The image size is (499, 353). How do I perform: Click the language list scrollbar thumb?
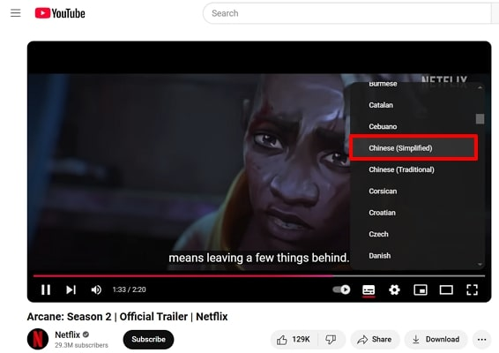click(x=480, y=119)
